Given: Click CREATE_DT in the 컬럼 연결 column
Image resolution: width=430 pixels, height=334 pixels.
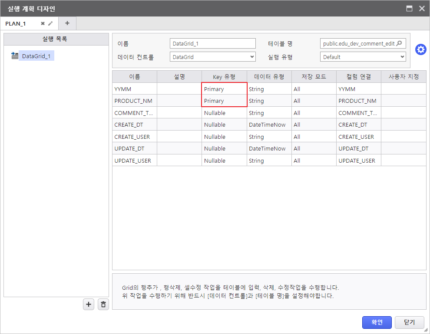Looking at the screenshot, I should coord(359,124).
